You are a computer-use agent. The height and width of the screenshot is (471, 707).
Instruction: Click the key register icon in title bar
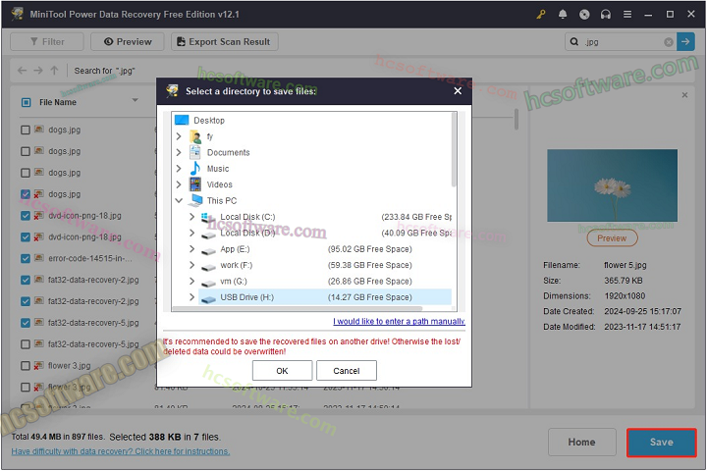[x=541, y=15]
